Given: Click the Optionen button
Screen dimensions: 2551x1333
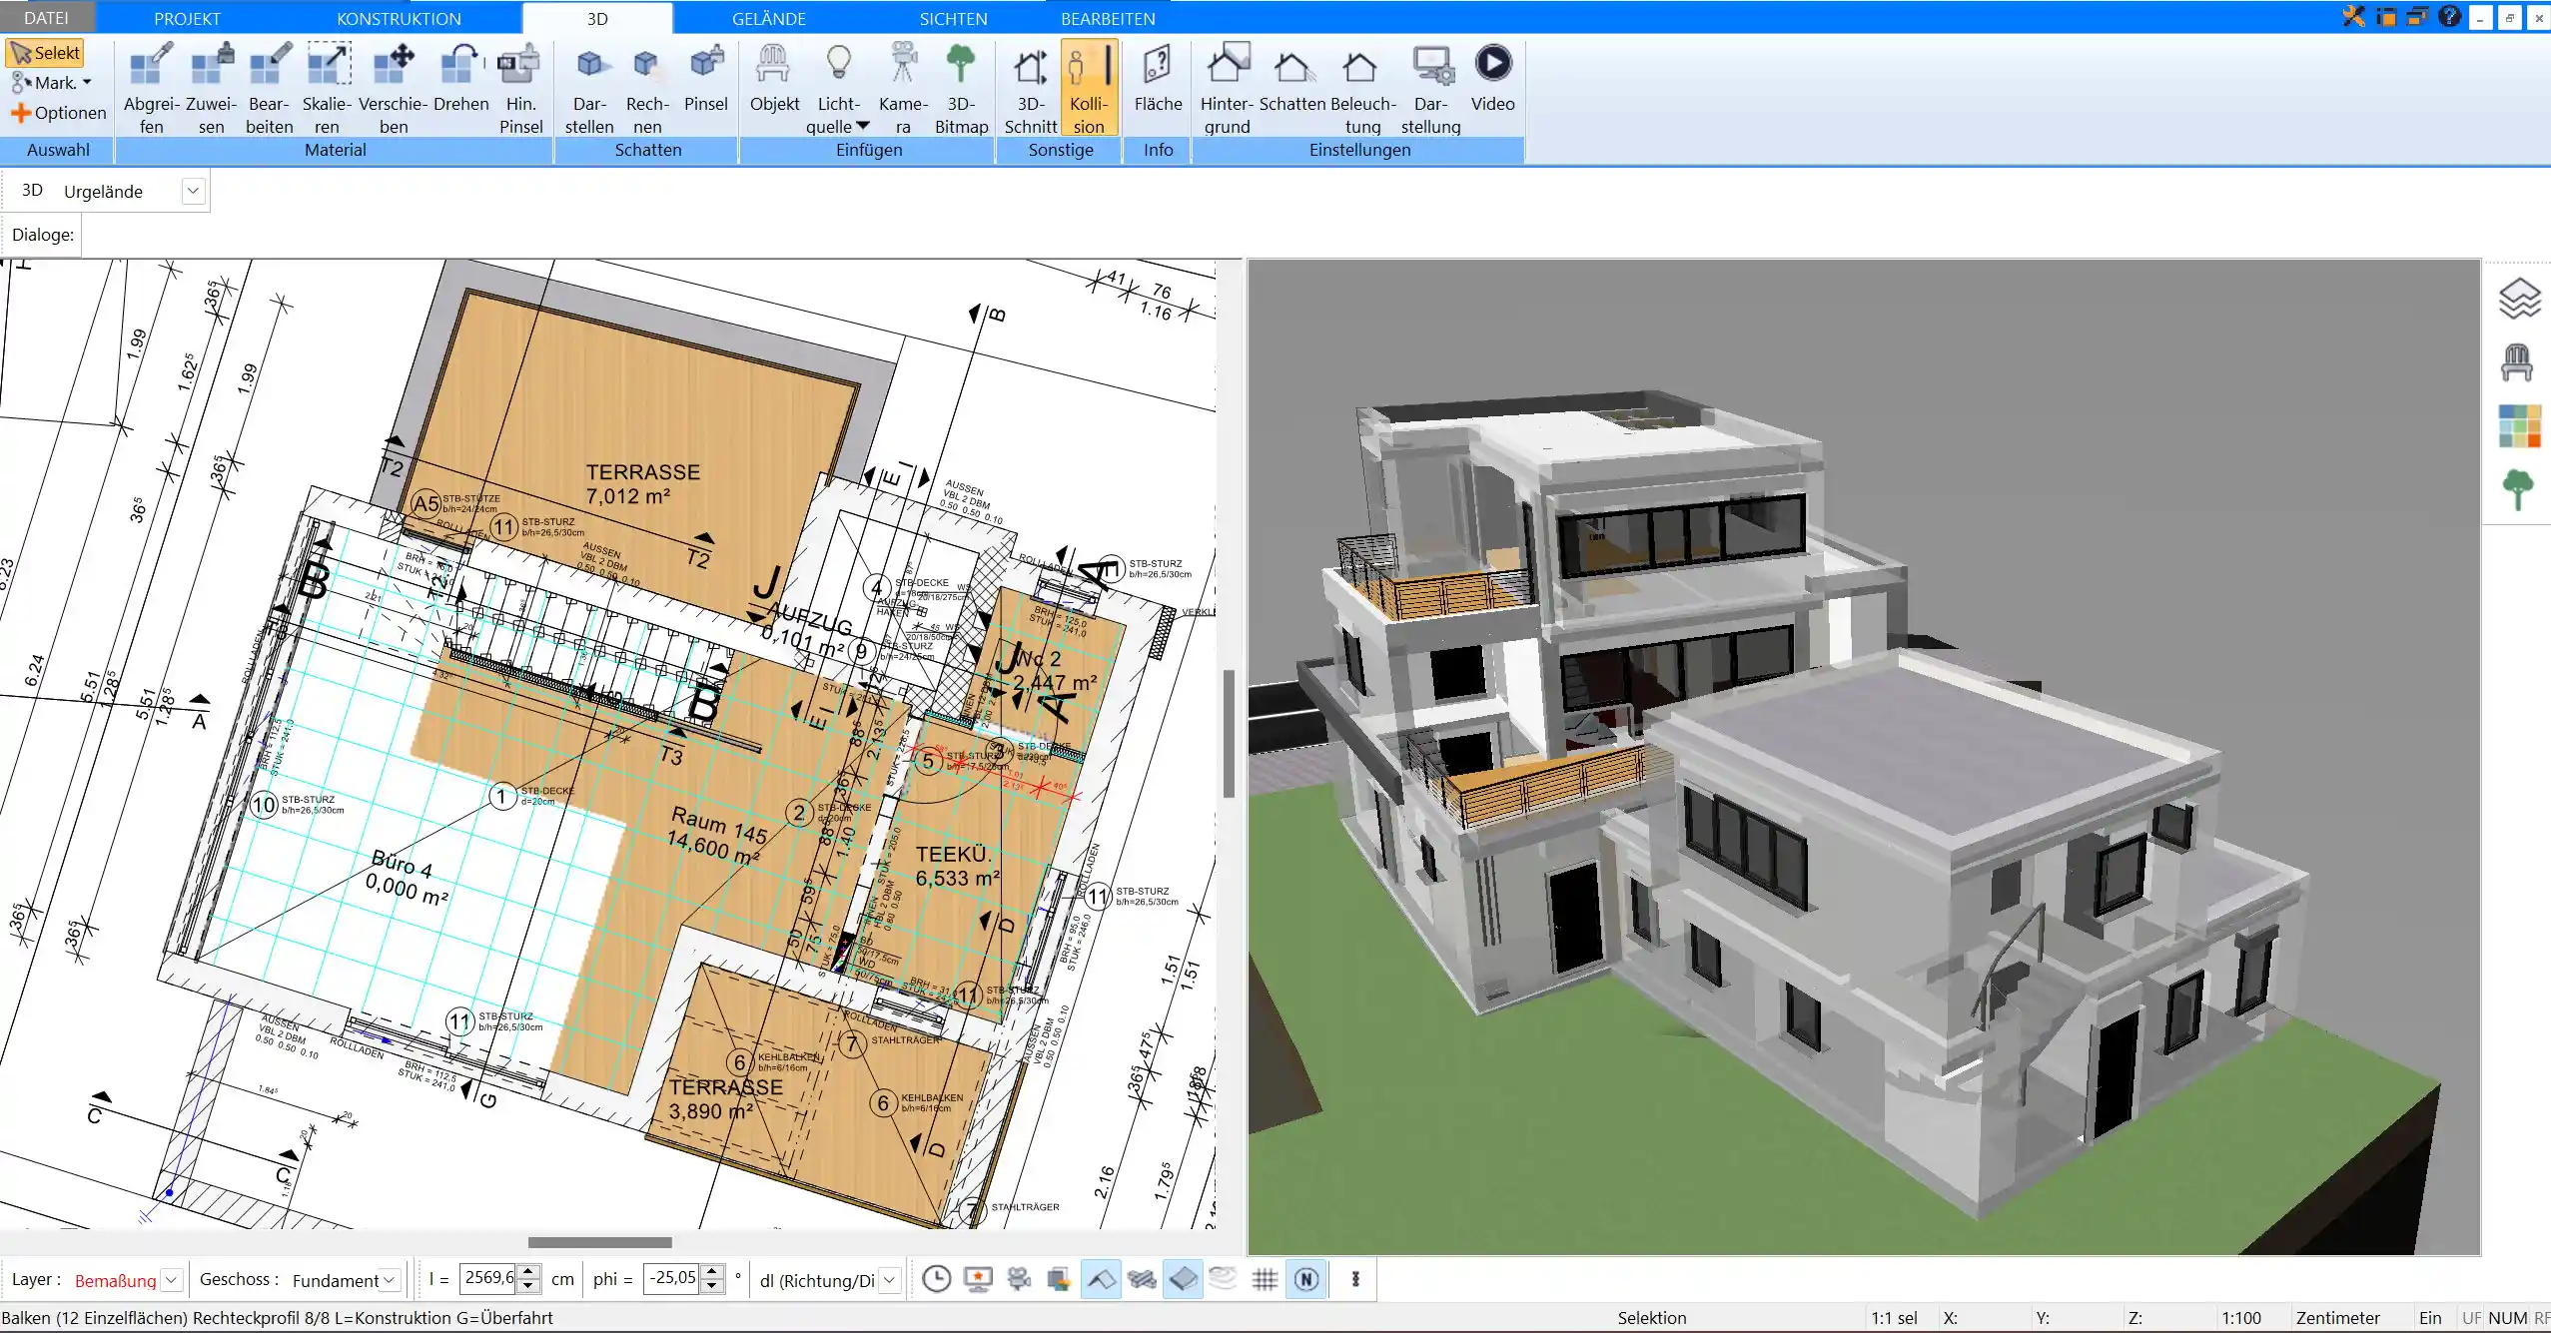Looking at the screenshot, I should click(58, 113).
